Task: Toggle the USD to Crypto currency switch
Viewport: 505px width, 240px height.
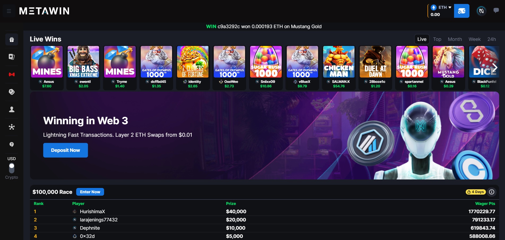Action: click(12, 168)
